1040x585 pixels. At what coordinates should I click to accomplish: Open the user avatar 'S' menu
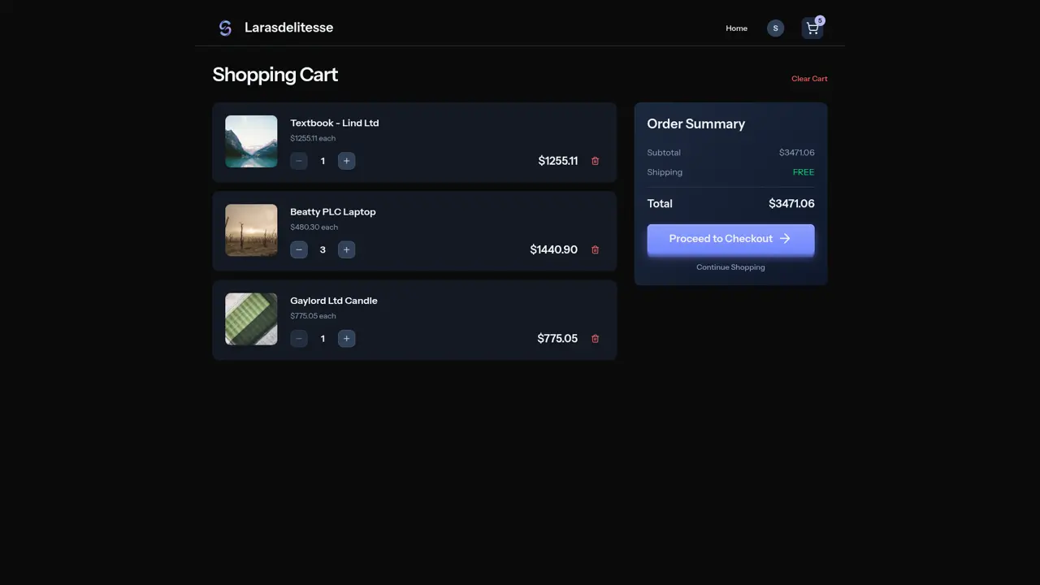775,28
